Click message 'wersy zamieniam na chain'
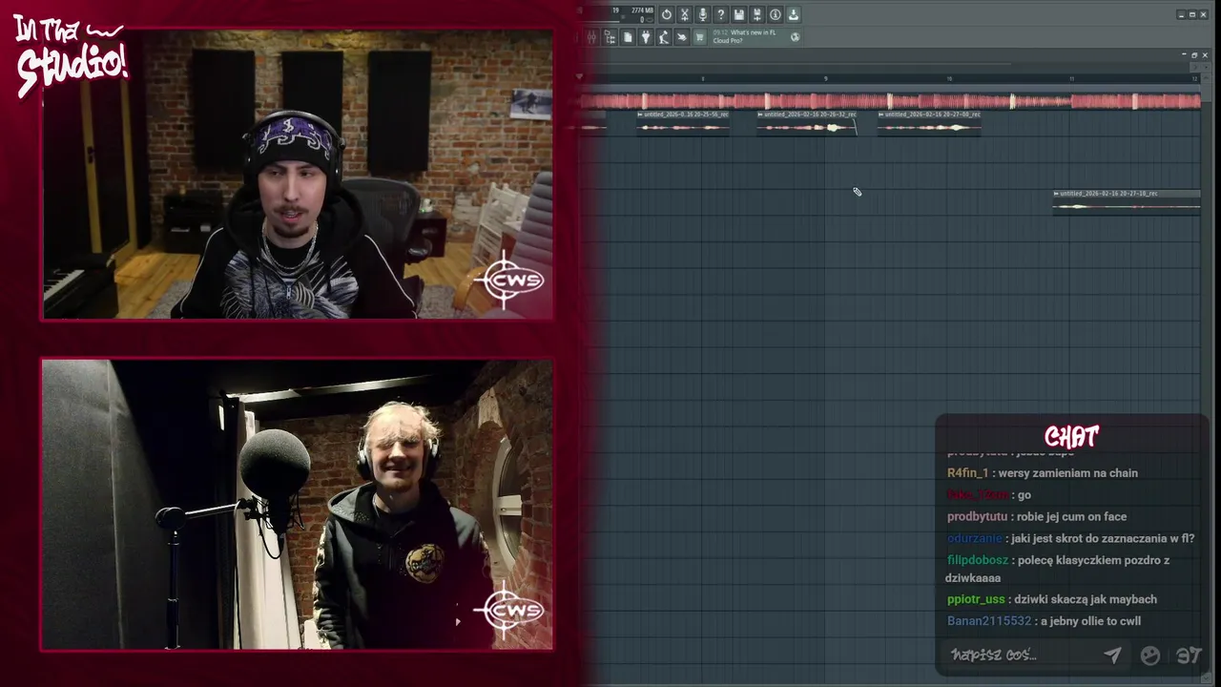 click(x=1067, y=473)
